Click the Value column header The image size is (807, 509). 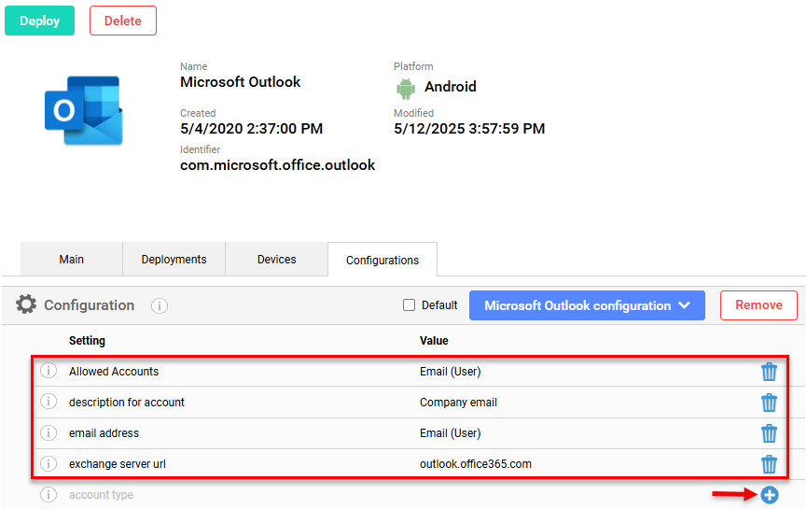click(x=434, y=341)
